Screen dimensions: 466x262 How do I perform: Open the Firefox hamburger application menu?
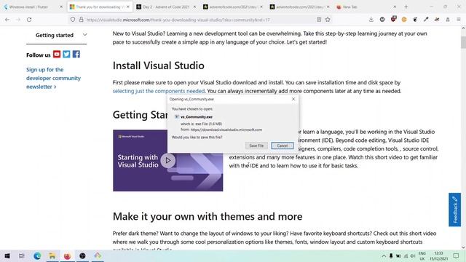point(459,20)
